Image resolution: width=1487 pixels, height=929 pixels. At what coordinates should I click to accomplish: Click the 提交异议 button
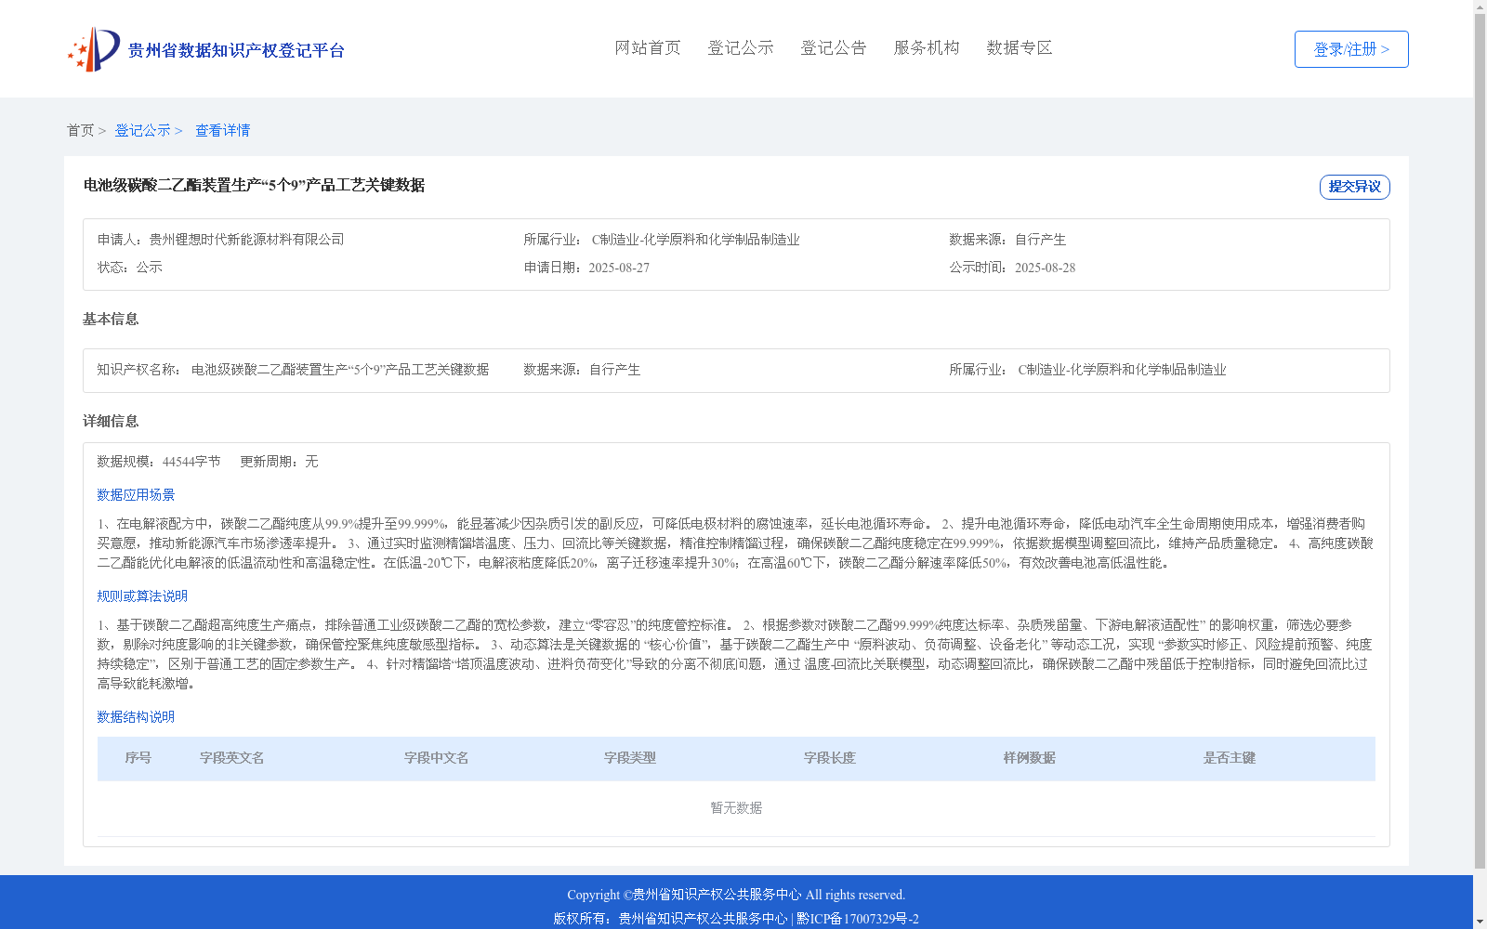pyautogui.click(x=1355, y=187)
